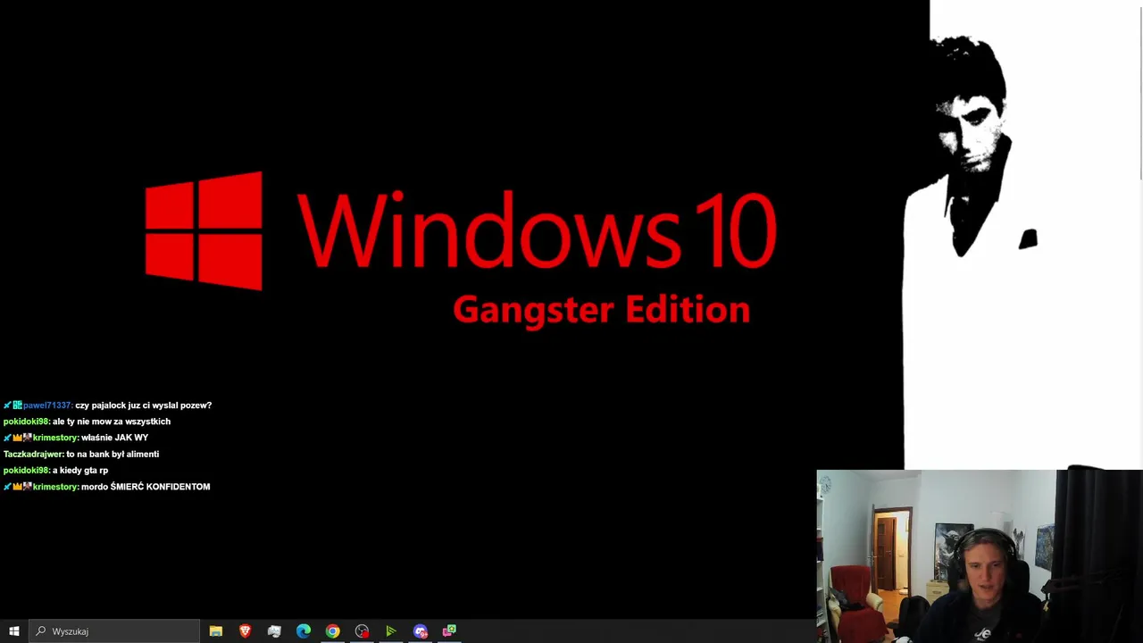The width and height of the screenshot is (1143, 643).
Task: Click the pawel71337 username in chat
Action: (47, 405)
